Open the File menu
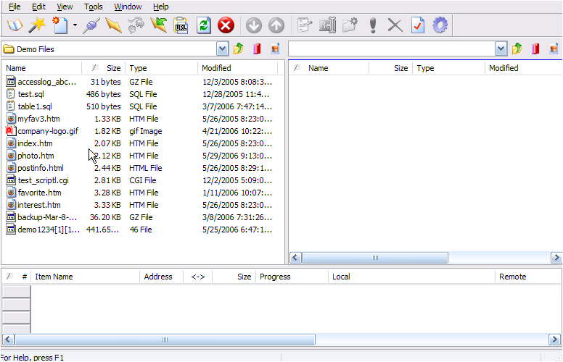The height and width of the screenshot is (362, 563). pyautogui.click(x=15, y=7)
